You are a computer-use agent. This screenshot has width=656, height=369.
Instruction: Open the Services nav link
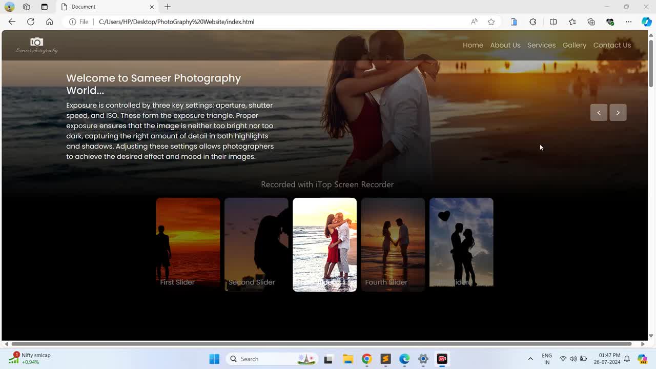pos(541,45)
